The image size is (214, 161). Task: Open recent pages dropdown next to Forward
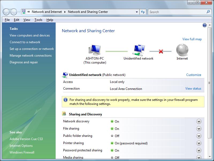tap(19, 12)
